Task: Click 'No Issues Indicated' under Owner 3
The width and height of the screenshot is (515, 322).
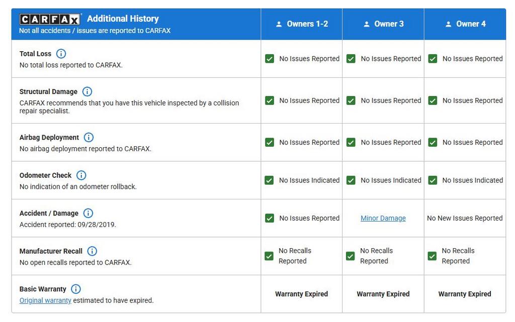Action: point(391,180)
